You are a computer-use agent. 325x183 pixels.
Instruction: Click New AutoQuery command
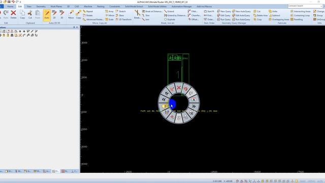241,11
